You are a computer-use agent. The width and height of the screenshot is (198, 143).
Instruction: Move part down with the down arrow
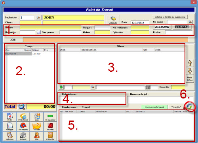point(190,71)
